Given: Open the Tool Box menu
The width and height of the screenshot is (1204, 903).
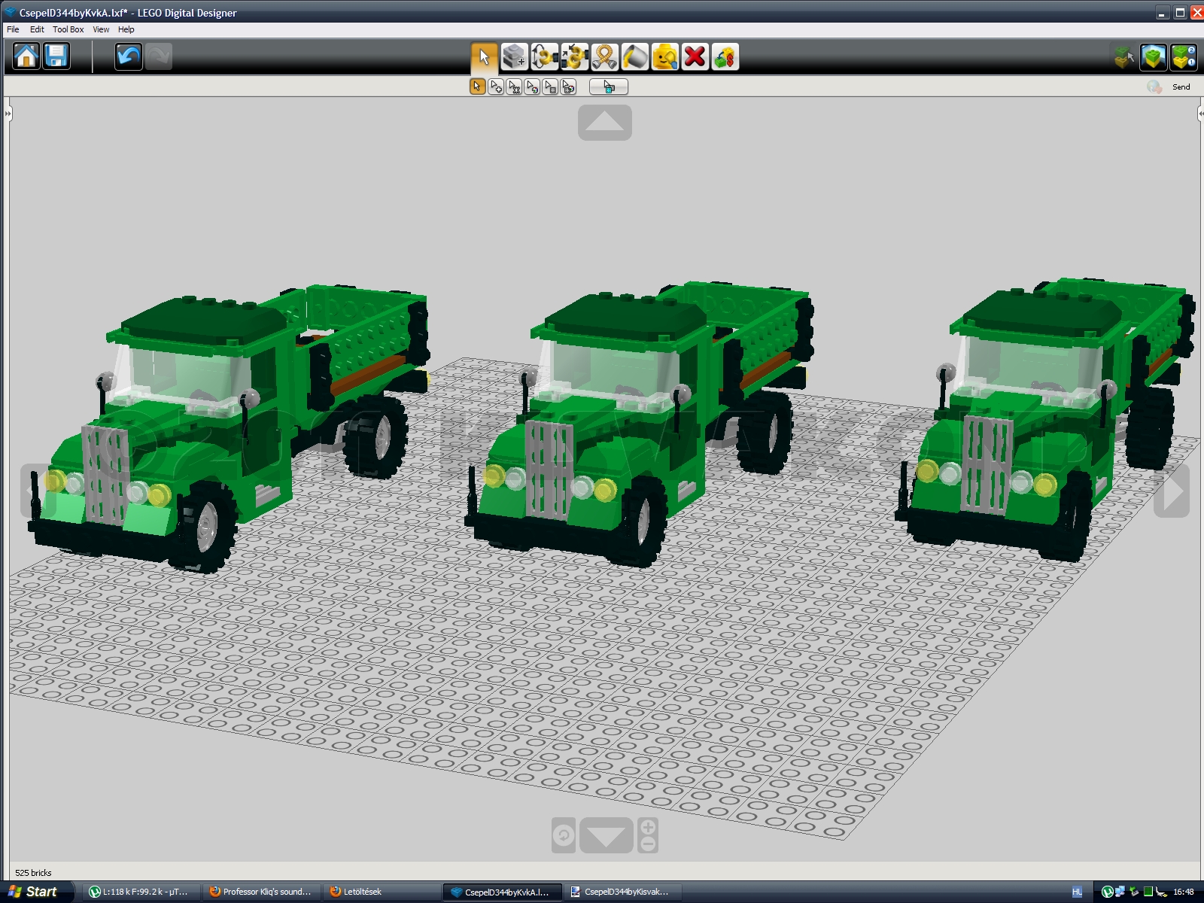Looking at the screenshot, I should 68,29.
